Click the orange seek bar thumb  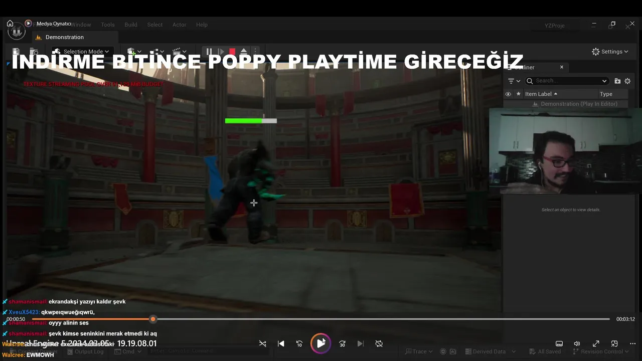coord(153,319)
